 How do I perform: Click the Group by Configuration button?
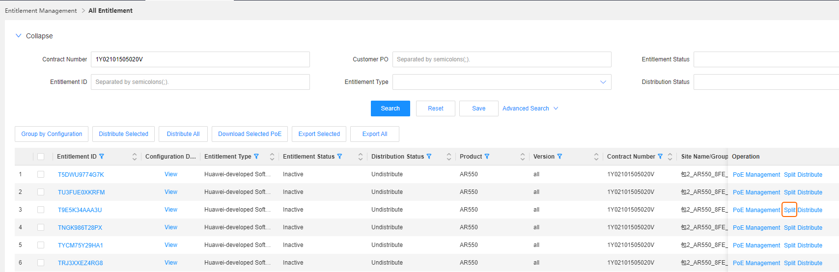[x=52, y=134]
